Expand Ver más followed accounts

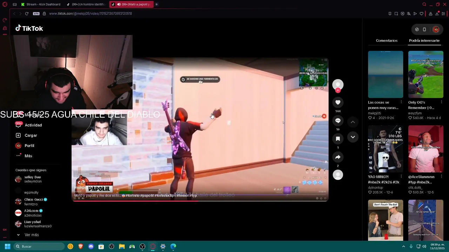pos(28,235)
